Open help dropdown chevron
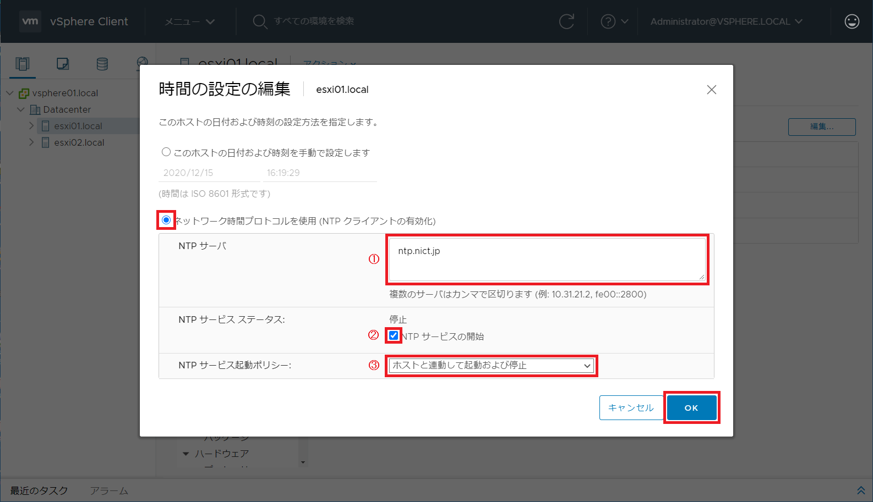Viewport: 873px width, 502px height. click(x=625, y=21)
